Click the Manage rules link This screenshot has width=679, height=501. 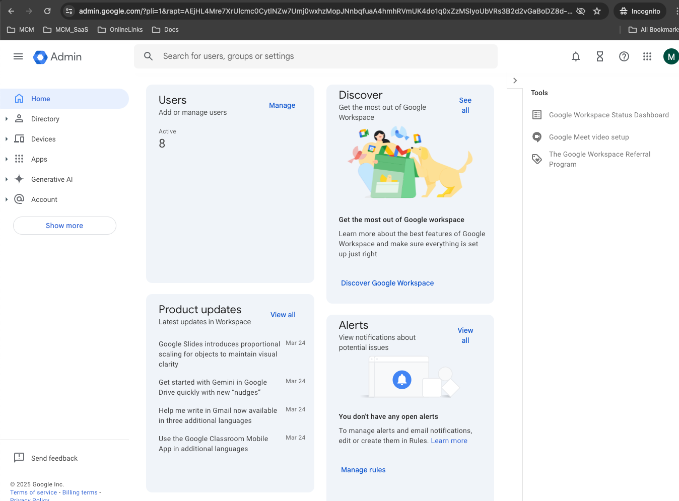point(363,470)
